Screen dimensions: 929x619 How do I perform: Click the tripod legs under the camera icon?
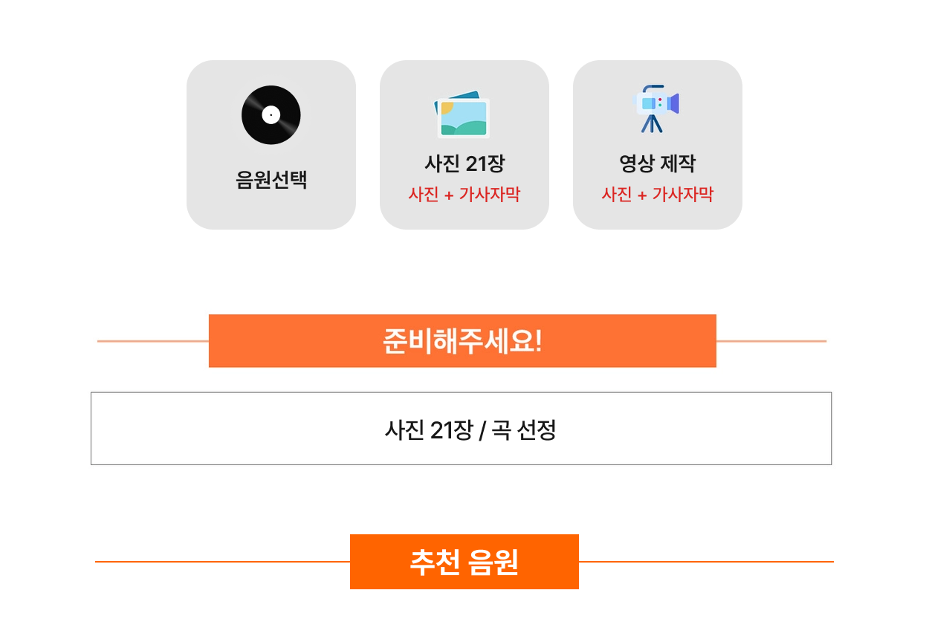click(x=652, y=123)
